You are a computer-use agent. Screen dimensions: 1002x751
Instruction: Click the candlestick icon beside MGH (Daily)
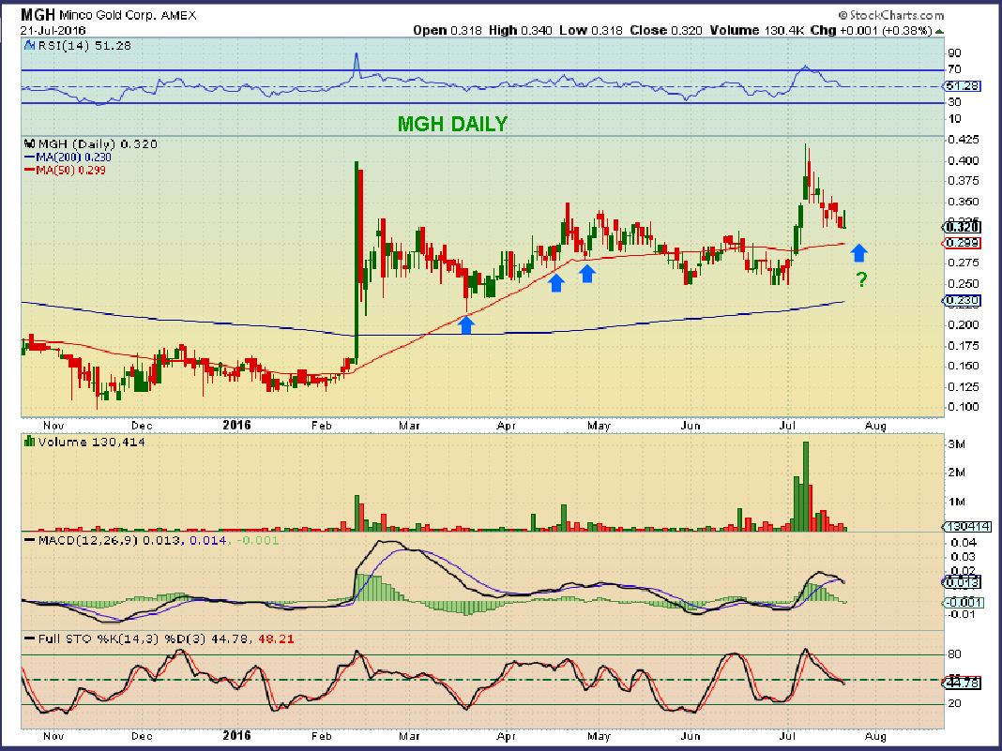point(29,144)
